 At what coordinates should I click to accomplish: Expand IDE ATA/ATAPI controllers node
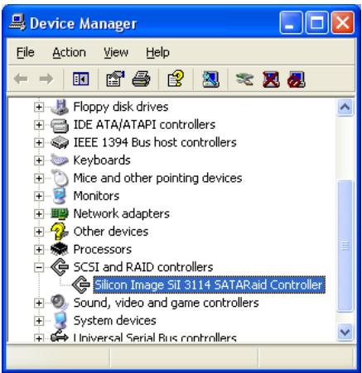[x=39, y=125]
